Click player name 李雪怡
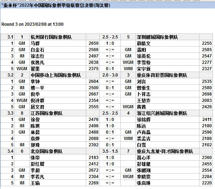Screen dimensions: 215x189 [x=144, y=62]
